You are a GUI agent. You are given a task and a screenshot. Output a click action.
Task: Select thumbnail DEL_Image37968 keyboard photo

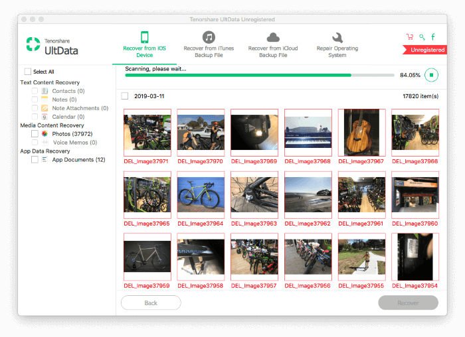tap(308, 133)
